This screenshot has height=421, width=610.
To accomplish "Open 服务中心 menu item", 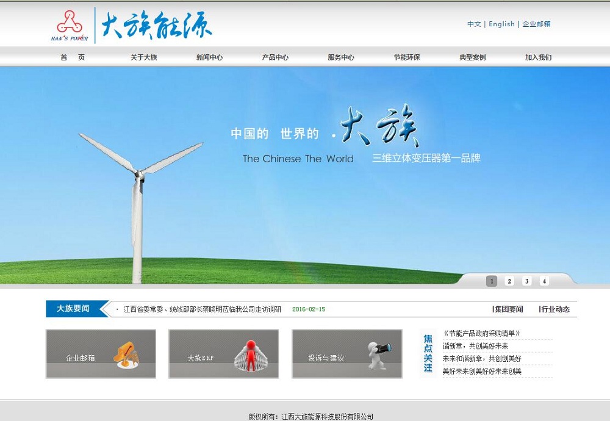I will (x=341, y=57).
